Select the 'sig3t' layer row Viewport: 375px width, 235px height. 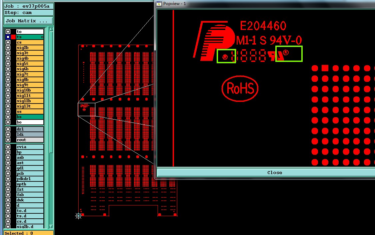(30, 53)
